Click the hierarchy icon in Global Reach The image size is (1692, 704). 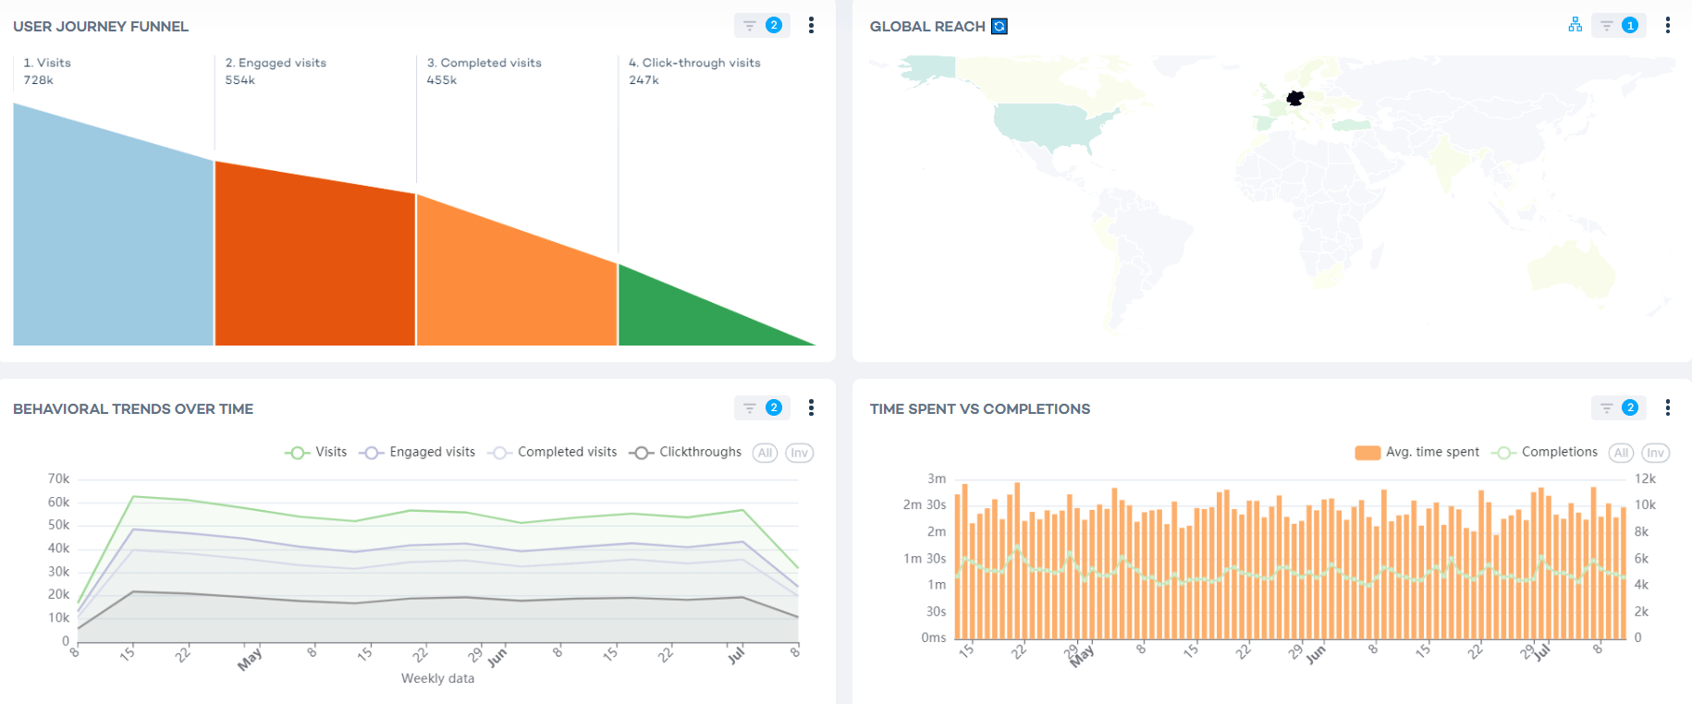click(1575, 25)
